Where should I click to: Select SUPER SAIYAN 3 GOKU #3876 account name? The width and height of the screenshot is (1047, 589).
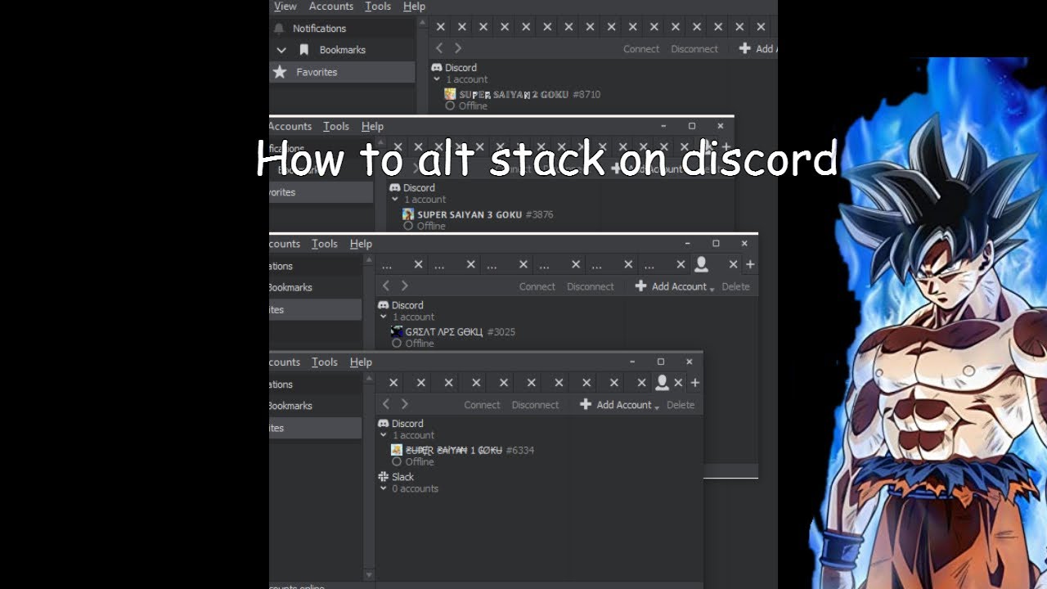(x=485, y=215)
